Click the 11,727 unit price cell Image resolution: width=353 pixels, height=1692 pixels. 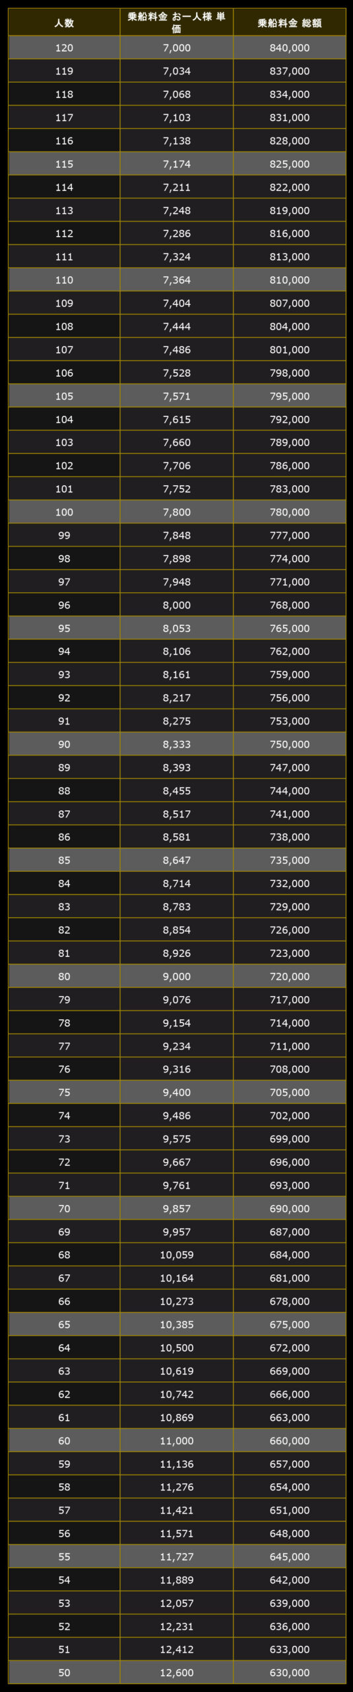point(176,1556)
